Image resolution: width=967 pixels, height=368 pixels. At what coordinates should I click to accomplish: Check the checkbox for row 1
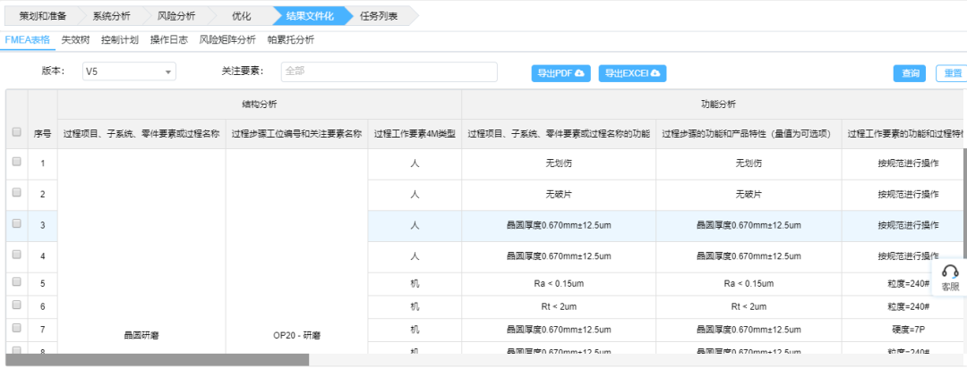(16, 163)
